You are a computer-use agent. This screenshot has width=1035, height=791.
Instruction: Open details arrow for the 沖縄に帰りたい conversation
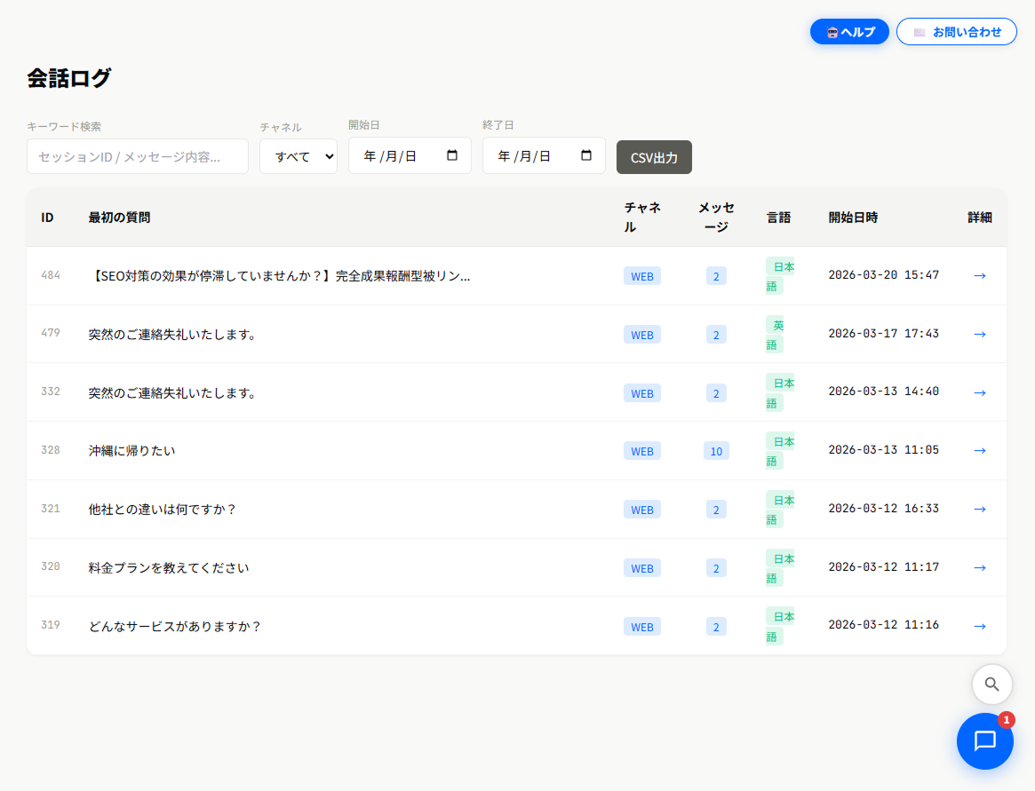[979, 450]
